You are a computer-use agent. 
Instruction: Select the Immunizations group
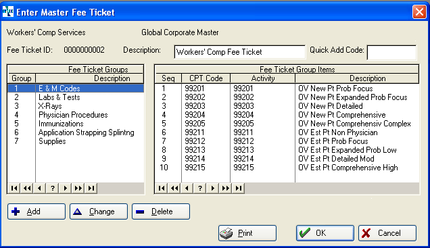[76, 123]
